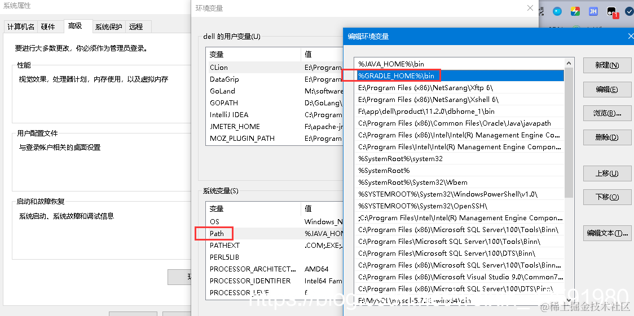This screenshot has width=634, height=316.
Task: Click the 浏览(B)... button
Action: coord(607,113)
